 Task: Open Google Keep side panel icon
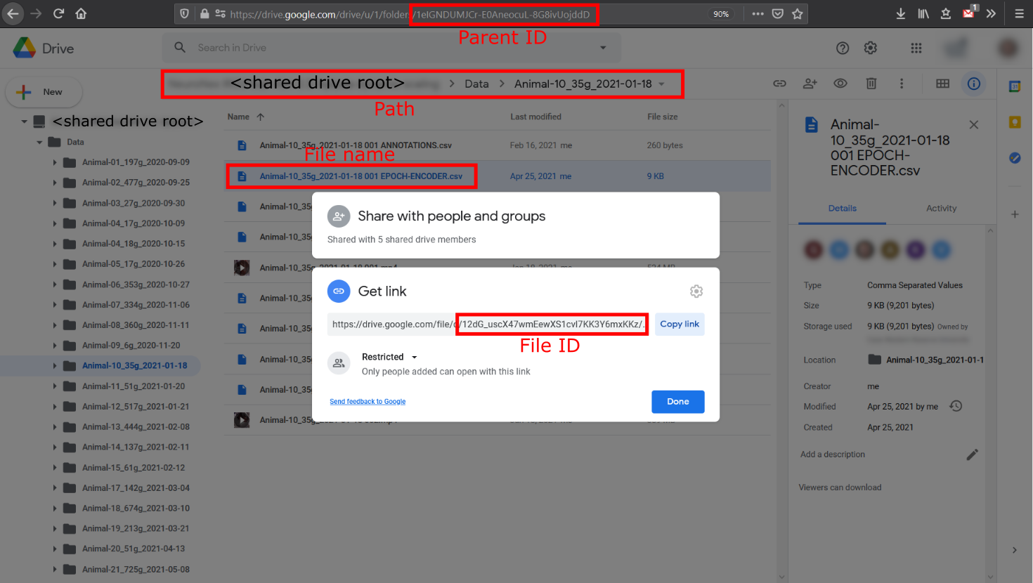pos(1015,122)
